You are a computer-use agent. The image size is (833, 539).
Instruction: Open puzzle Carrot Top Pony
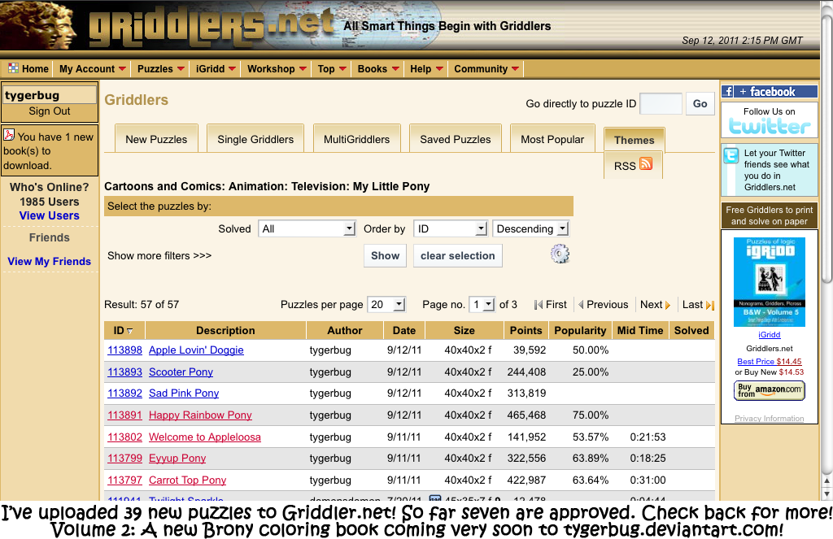click(188, 480)
